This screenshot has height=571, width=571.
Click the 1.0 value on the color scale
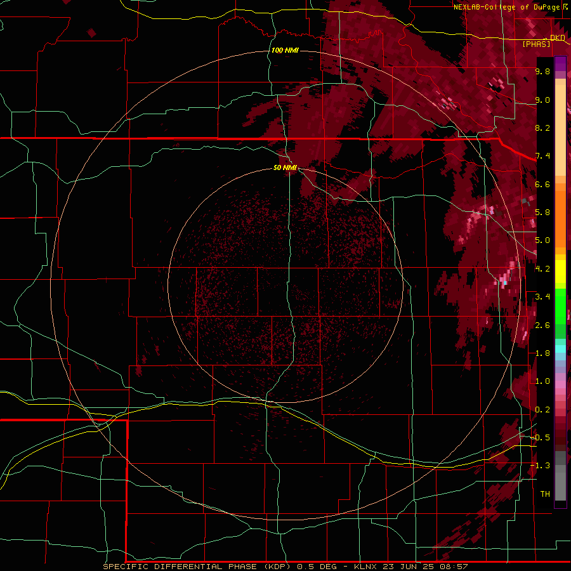pos(542,381)
